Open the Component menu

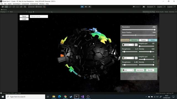(x=25, y=4)
